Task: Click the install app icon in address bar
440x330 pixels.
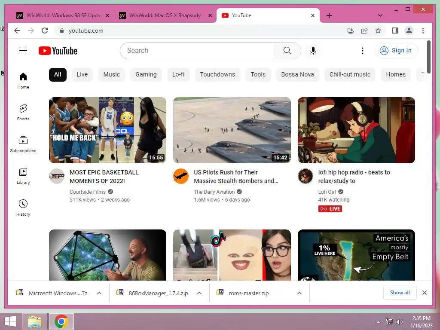Action: pos(351,31)
